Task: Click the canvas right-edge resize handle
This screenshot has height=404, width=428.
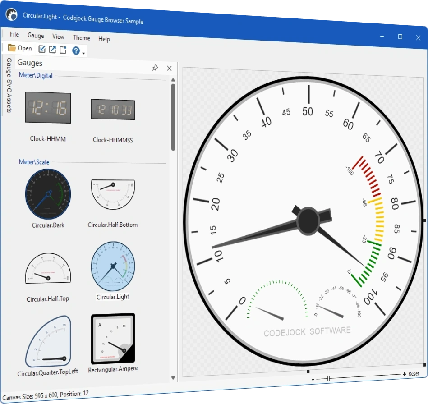Action: click(x=424, y=220)
